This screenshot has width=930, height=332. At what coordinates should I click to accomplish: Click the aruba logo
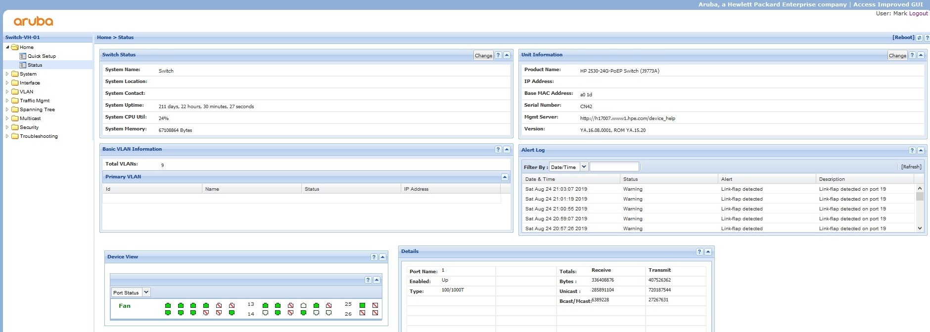click(x=33, y=21)
